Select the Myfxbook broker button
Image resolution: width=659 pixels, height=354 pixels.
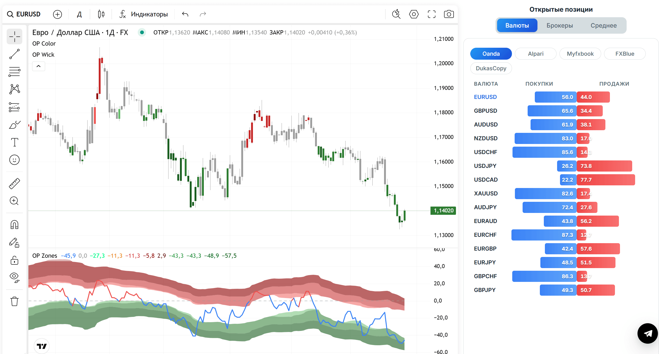[x=580, y=54]
